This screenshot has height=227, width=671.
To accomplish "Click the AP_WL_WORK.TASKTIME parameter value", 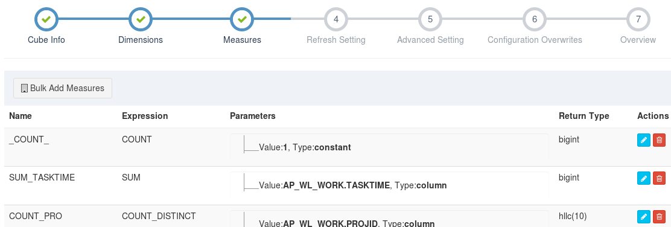I will click(336, 185).
